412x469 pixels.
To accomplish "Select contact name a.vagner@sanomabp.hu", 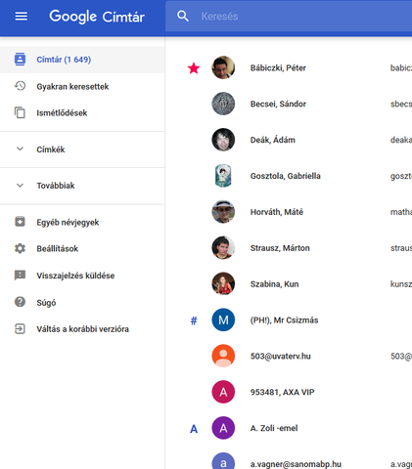I will pos(296,464).
